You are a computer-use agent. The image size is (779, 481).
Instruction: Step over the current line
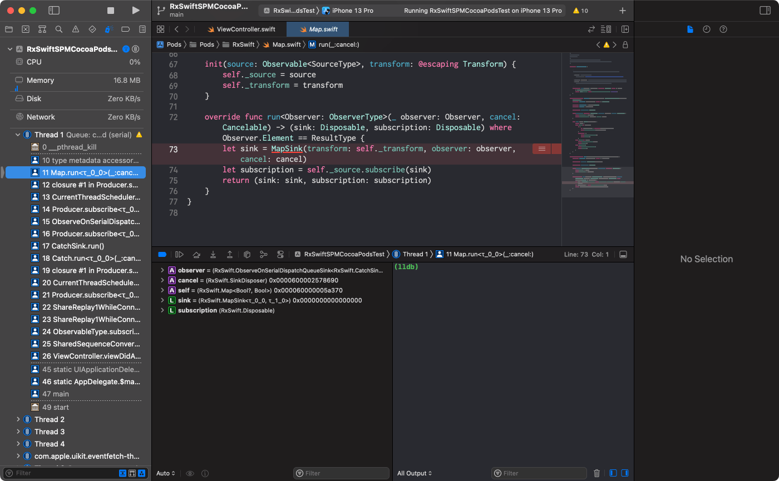pos(196,254)
